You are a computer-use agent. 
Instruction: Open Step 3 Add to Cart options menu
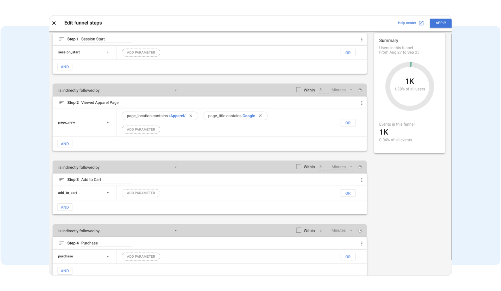click(x=362, y=180)
